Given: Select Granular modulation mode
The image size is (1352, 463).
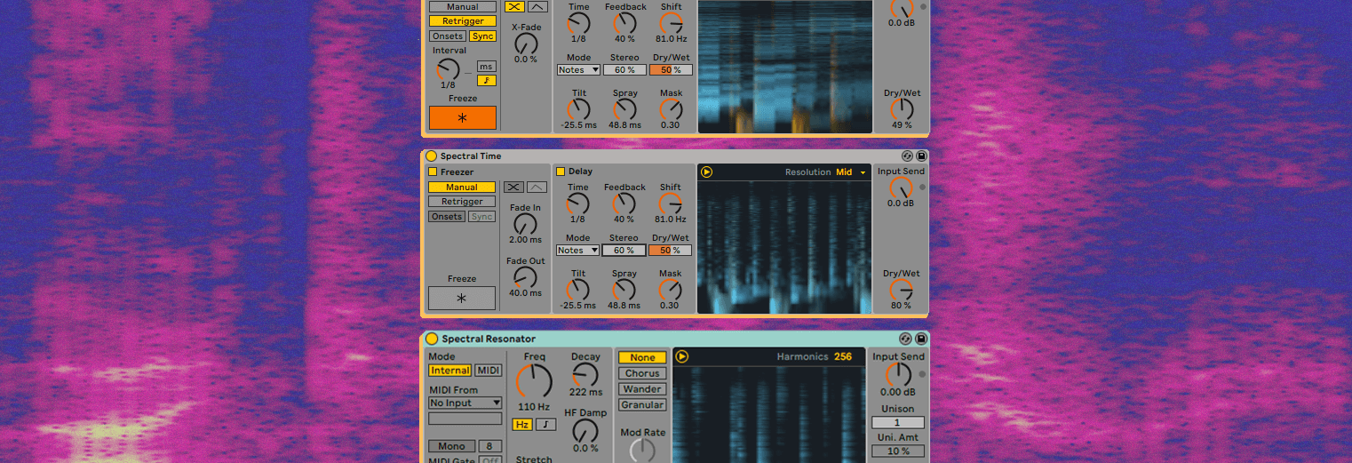Looking at the screenshot, I should 642,405.
